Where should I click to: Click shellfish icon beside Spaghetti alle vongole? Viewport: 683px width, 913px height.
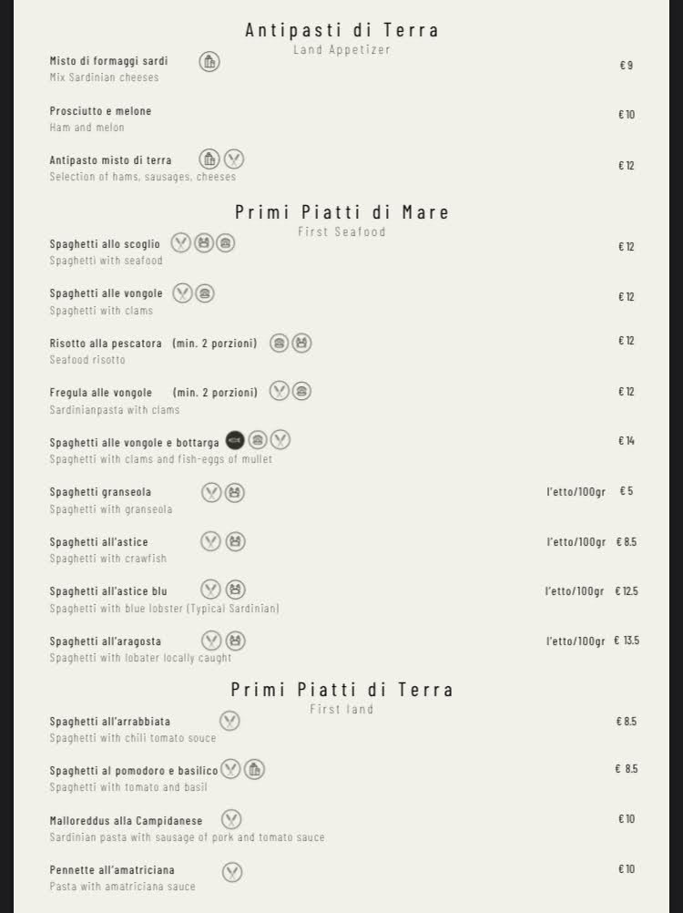tap(205, 293)
